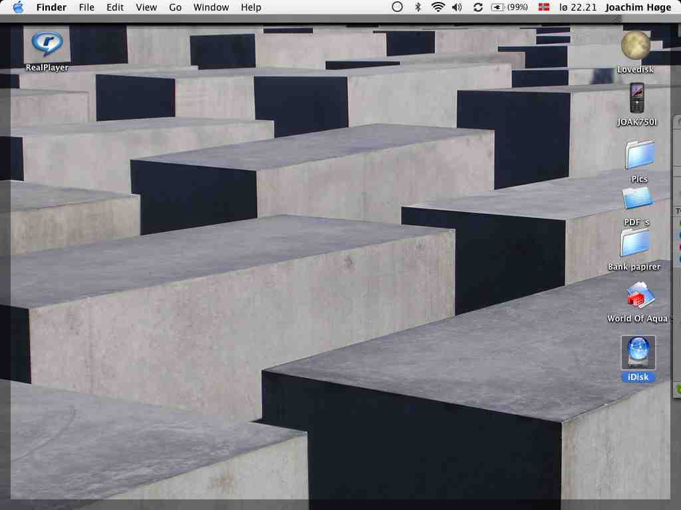
Task: Open the volume control icon
Action: pos(458,7)
